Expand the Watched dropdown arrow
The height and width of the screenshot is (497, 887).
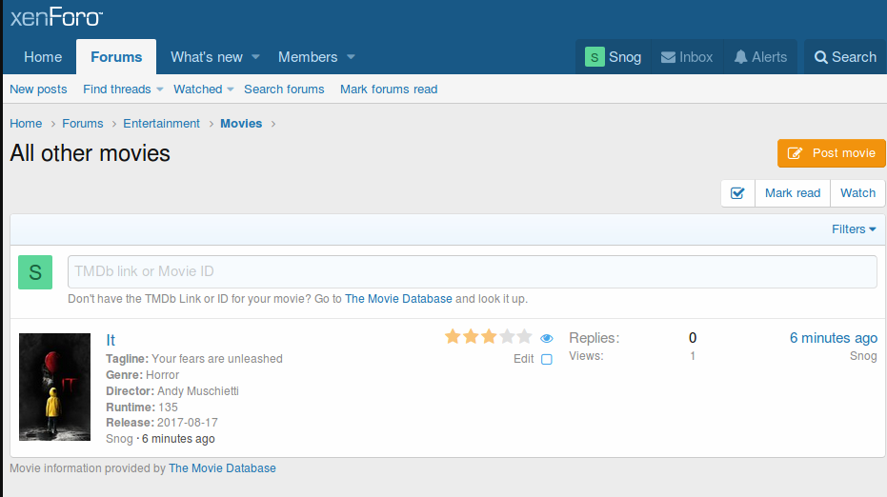tap(231, 89)
